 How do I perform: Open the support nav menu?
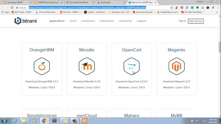click(142, 21)
